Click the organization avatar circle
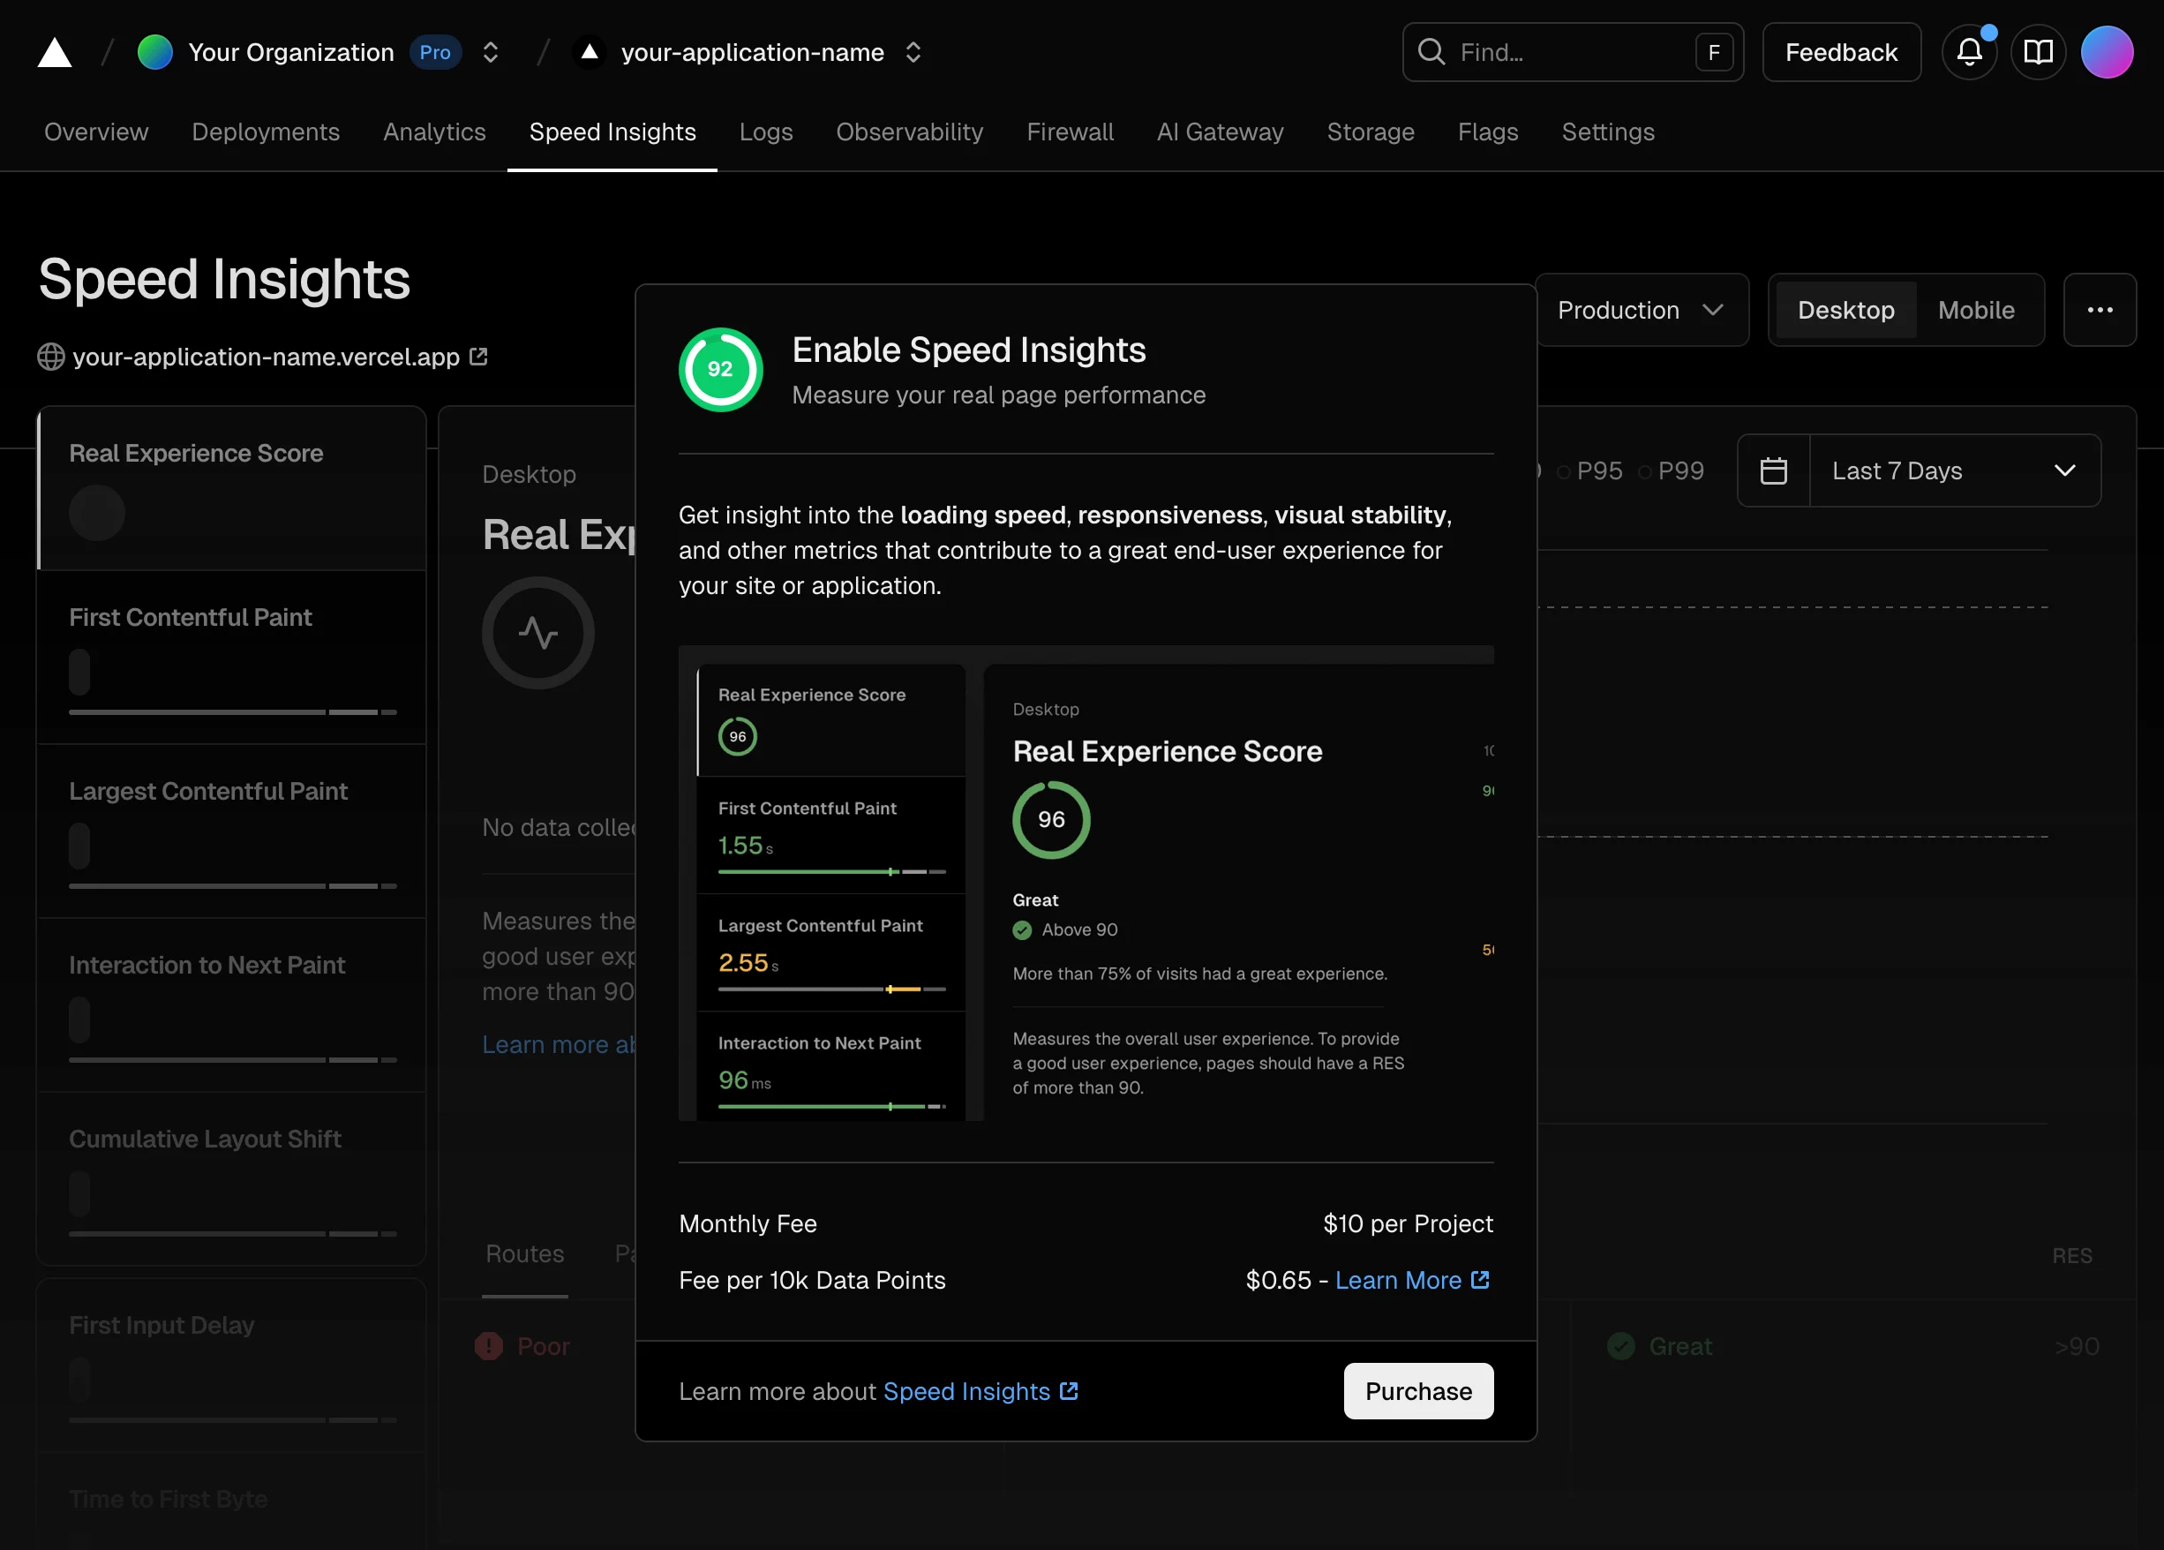Screen dimensions: 2164x1550 [154, 52]
